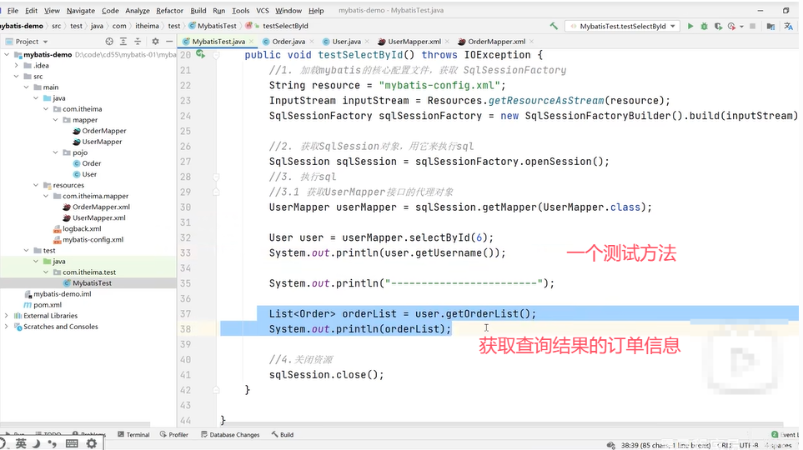Open Database Changes tool window
This screenshot has width=803, height=450.
pyautogui.click(x=230, y=434)
